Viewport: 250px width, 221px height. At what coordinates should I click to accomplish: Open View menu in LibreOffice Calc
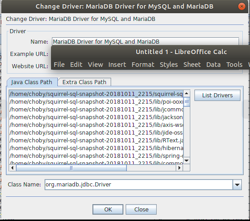96,65
